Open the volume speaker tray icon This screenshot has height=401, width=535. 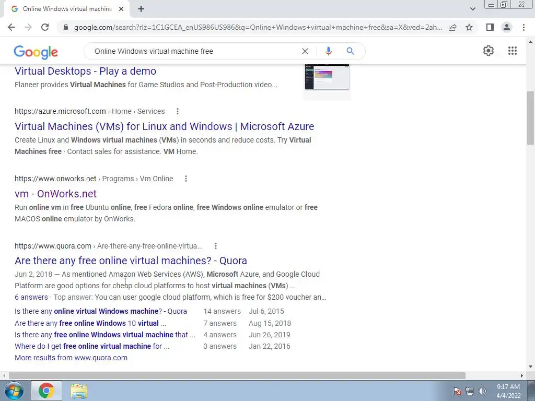point(482,391)
